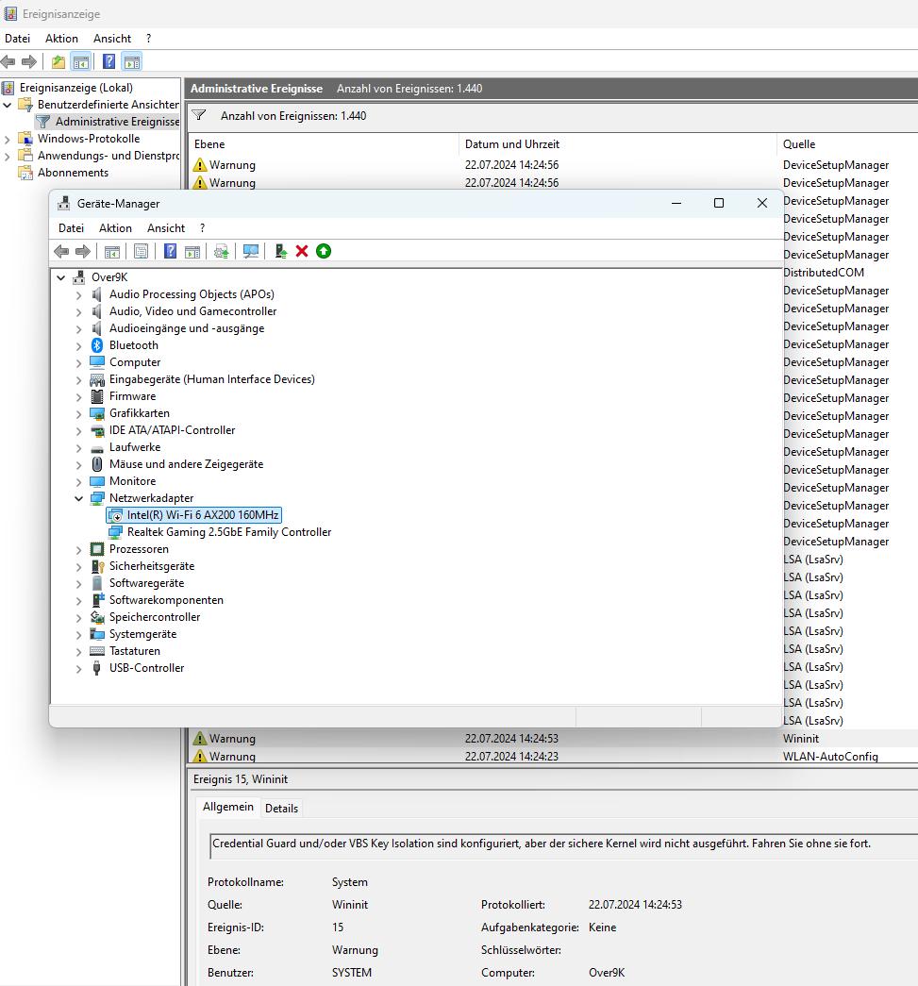This screenshot has width=918, height=986.
Task: Click funnel filter icon above event list
Action: (x=199, y=116)
